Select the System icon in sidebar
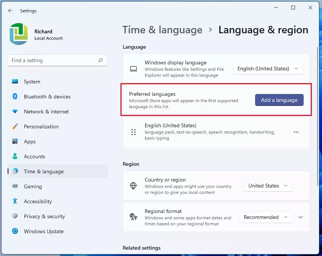The width and height of the screenshot is (322, 256). [16, 82]
